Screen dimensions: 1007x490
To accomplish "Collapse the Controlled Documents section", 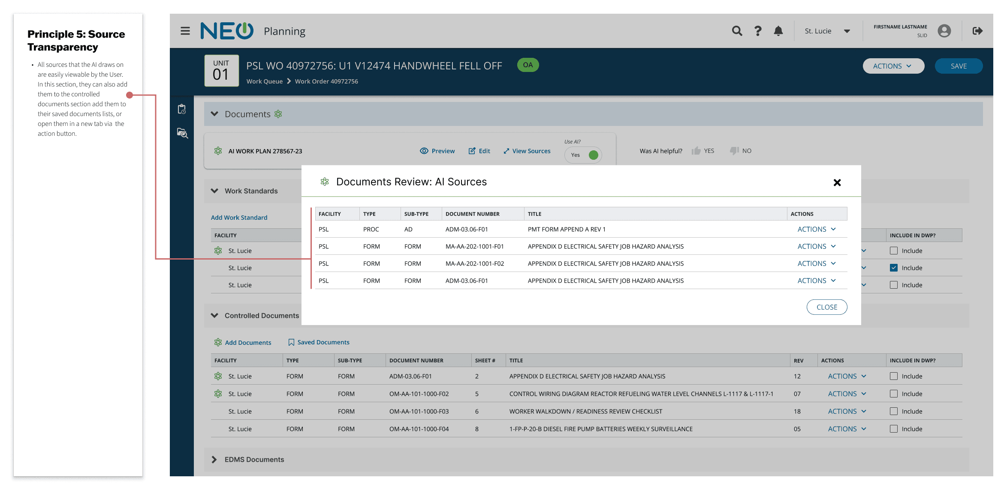I will click(x=214, y=316).
